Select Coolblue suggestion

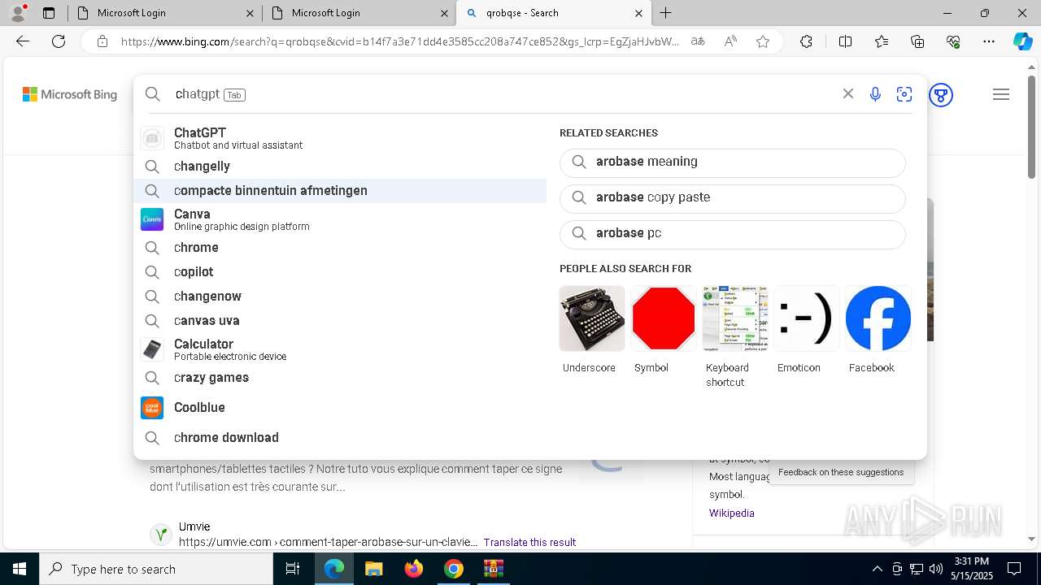click(x=340, y=407)
